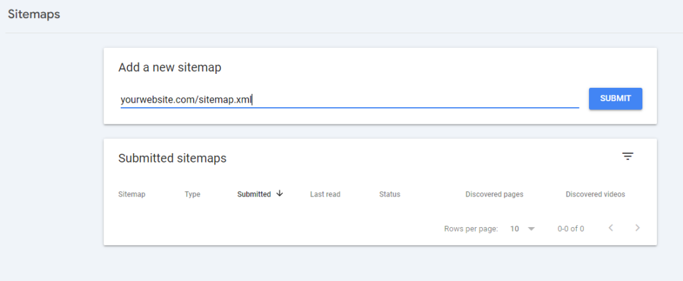This screenshot has width=683, height=281.
Task: Click the down arrow beside Submitted column
Action: 279,194
